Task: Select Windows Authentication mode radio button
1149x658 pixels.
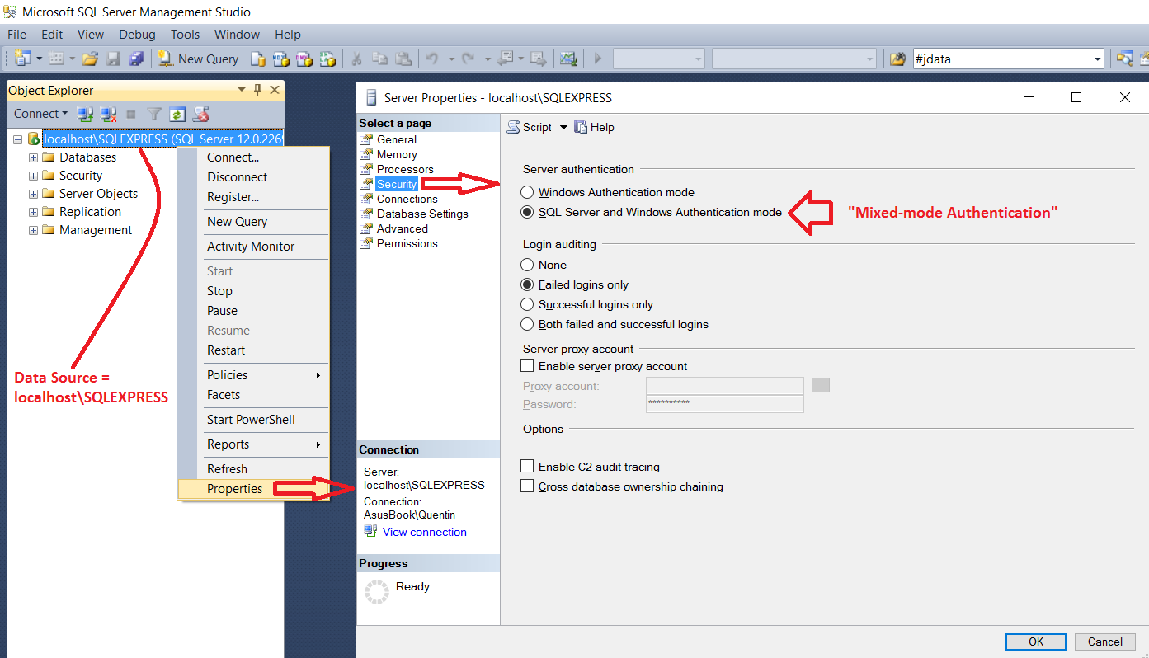Action: [x=528, y=192]
